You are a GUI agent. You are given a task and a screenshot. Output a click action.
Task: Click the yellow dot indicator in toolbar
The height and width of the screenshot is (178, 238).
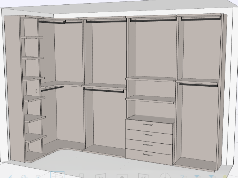click(x=225, y=177)
